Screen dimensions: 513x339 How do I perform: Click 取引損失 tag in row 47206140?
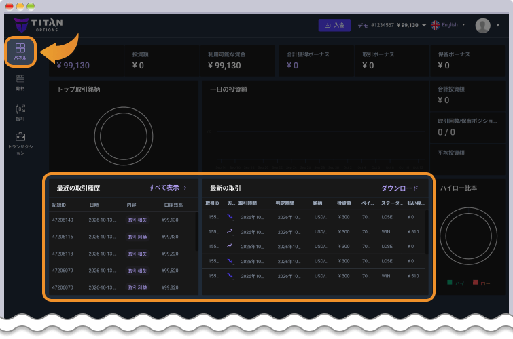(137, 220)
